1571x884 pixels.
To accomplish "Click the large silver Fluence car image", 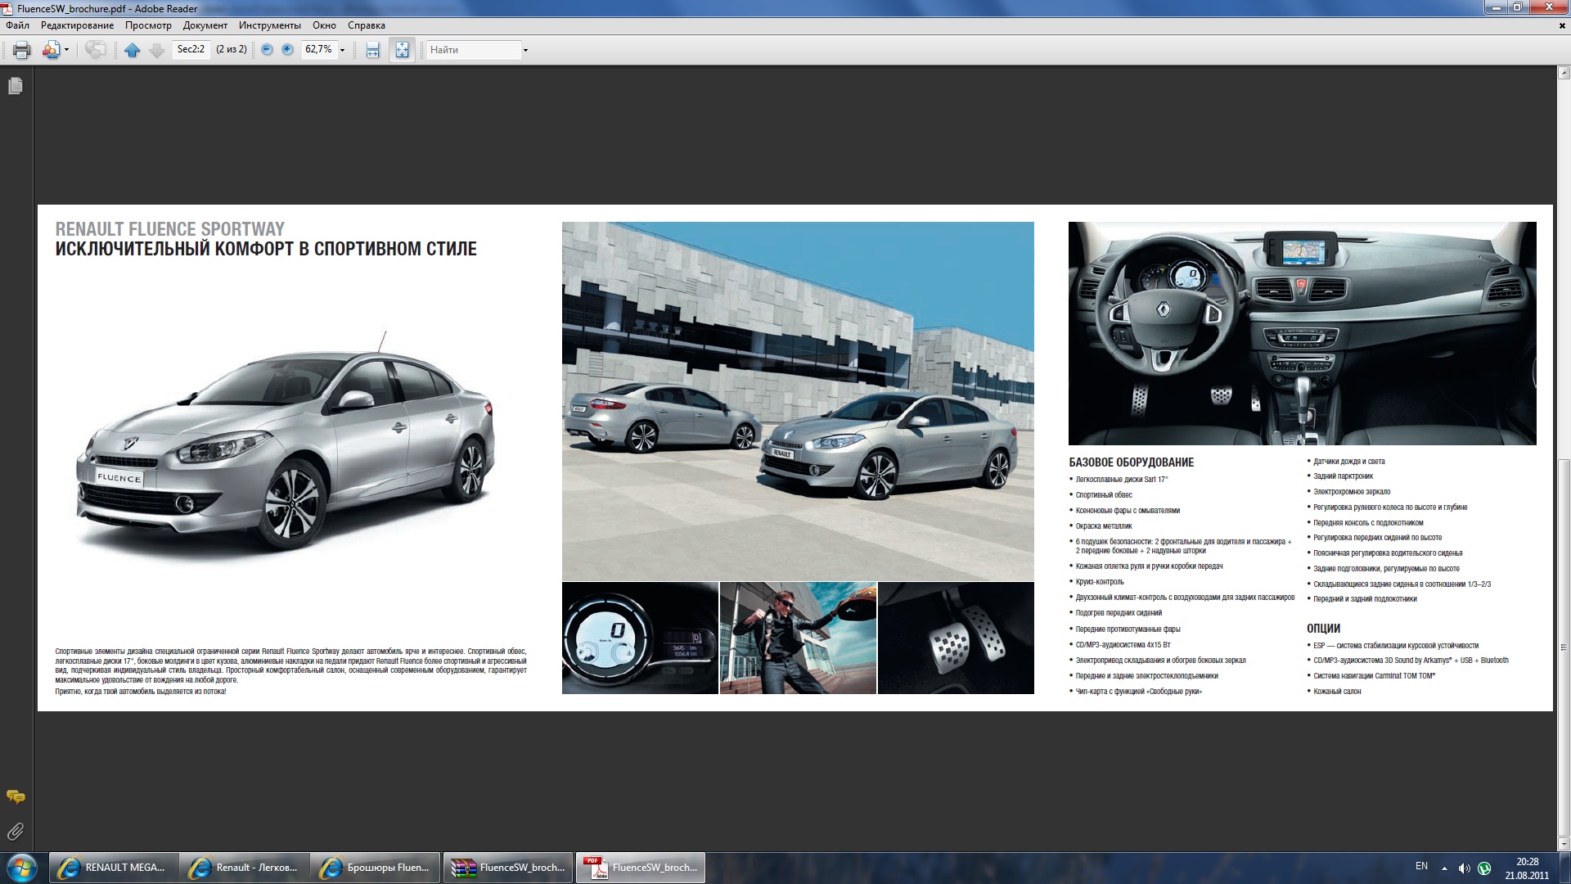I will 286,446.
